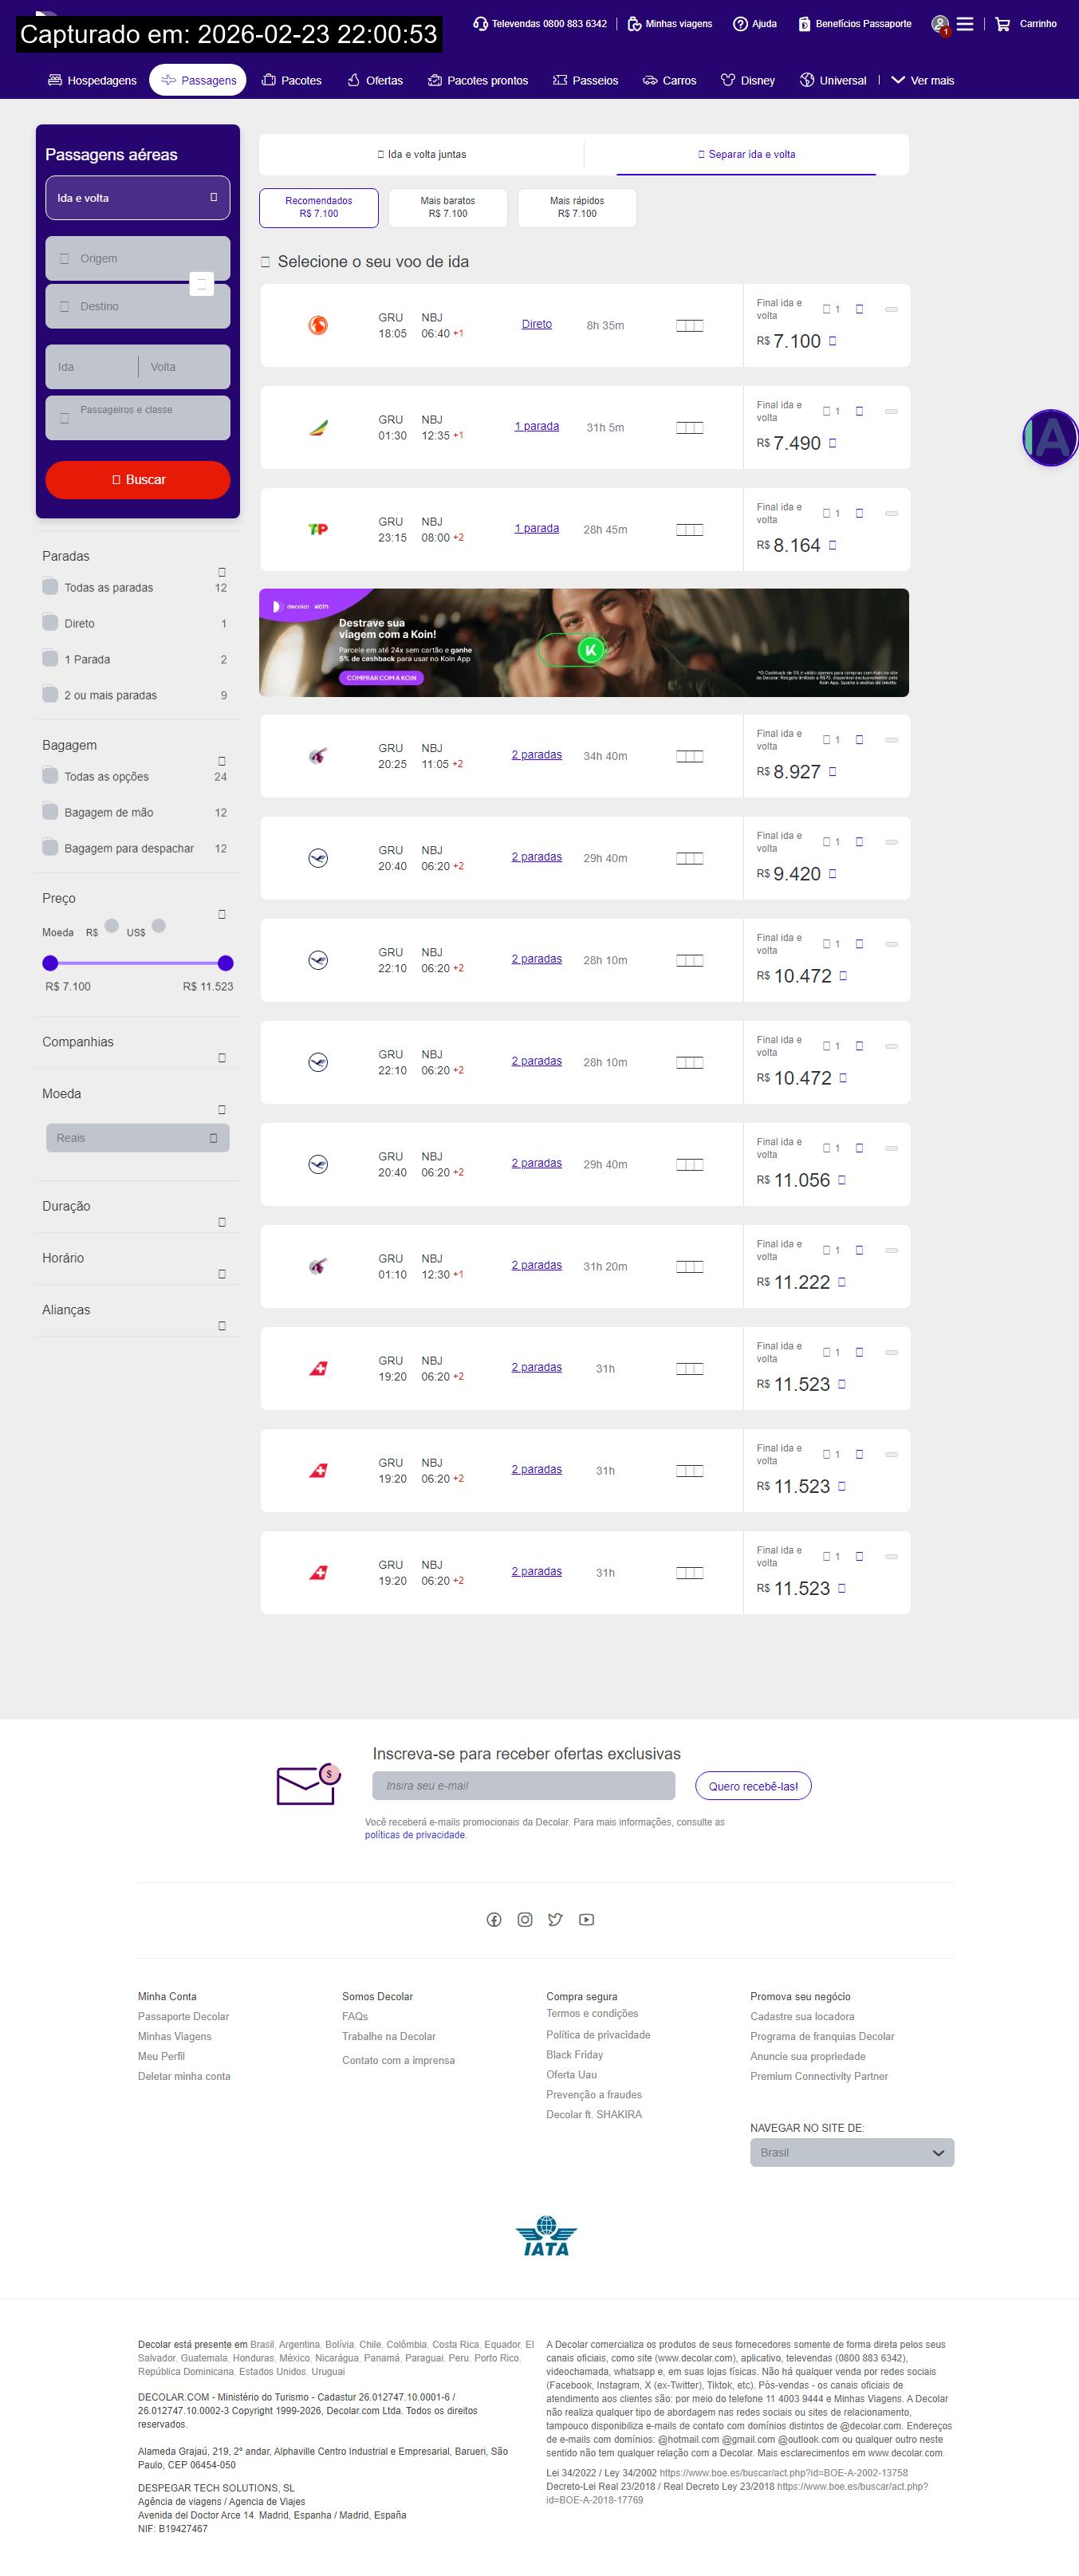Tick the Bagagem de mão checkbox
The image size is (1079, 2576).
[x=50, y=812]
